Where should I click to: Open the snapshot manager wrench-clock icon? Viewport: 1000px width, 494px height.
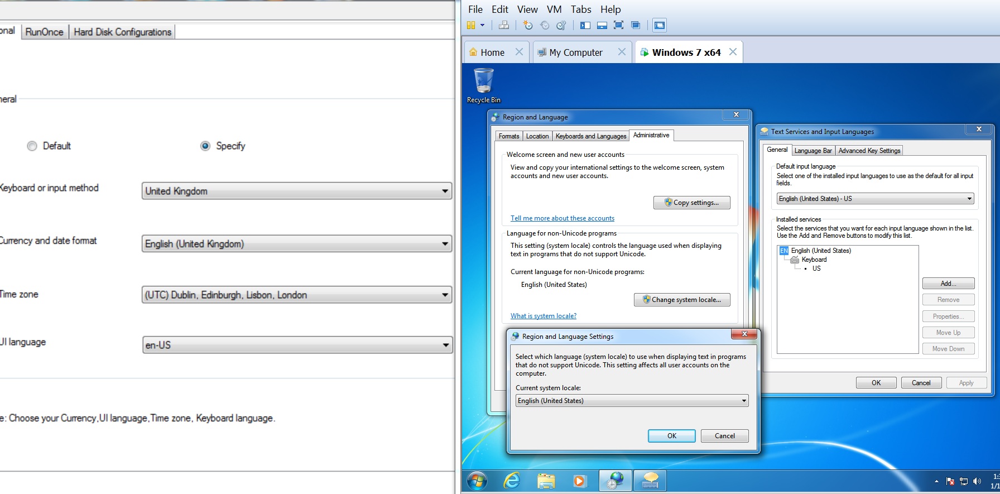click(x=561, y=25)
